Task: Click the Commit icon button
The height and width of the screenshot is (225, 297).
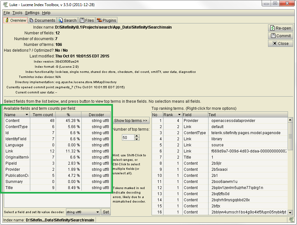Action: click(x=280, y=36)
